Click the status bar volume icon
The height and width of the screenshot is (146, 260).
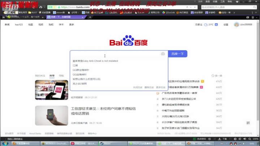pos(244,139)
